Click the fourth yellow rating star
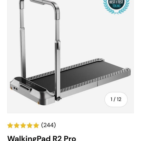 pos(29,125)
